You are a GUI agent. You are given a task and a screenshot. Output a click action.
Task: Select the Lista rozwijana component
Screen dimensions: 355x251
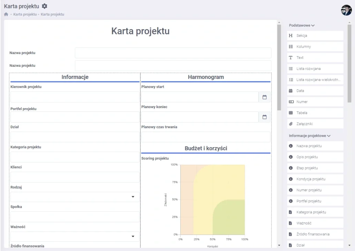coord(315,69)
